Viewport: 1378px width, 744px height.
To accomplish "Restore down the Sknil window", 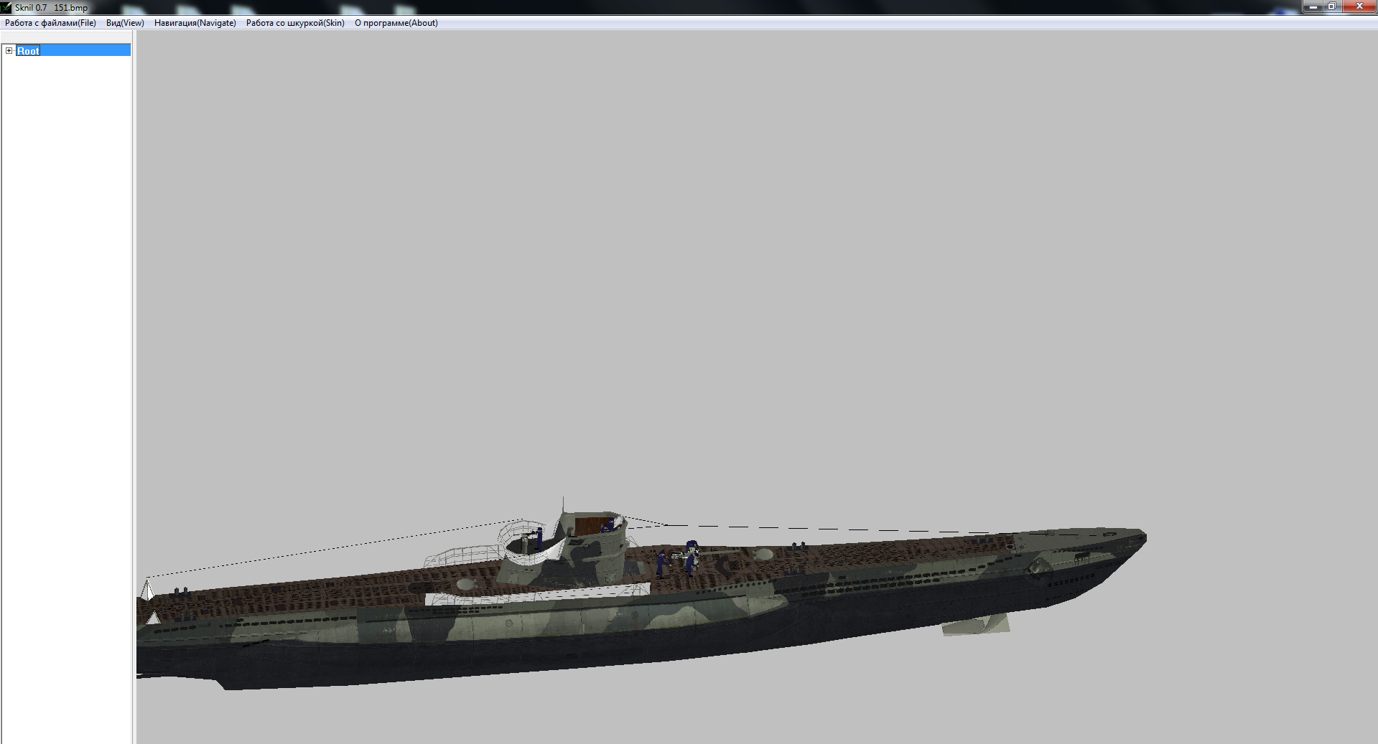I will (1332, 6).
